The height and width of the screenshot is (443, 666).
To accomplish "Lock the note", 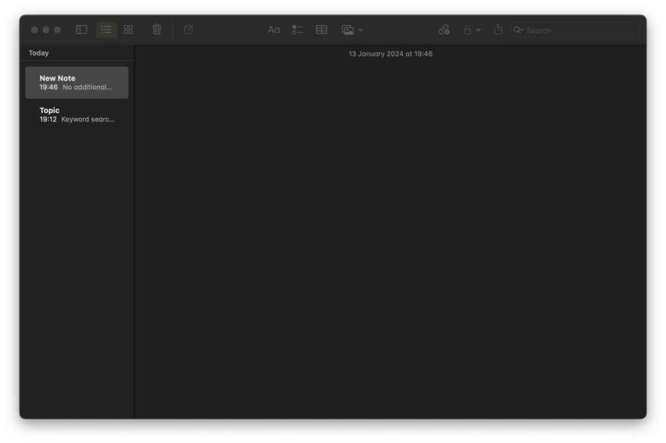I will pyautogui.click(x=467, y=30).
